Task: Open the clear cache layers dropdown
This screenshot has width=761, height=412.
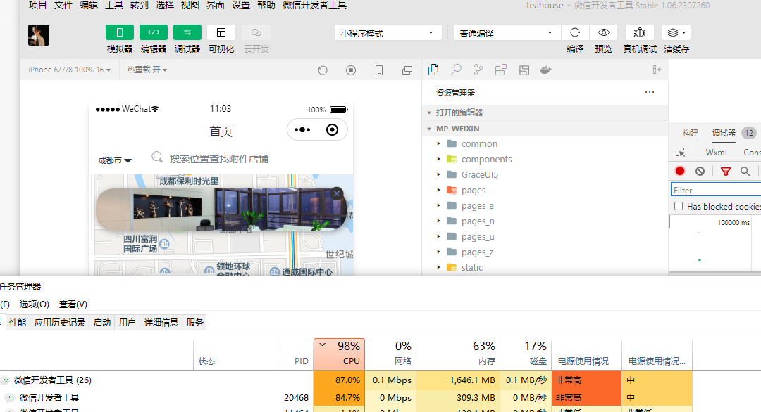Action: [x=676, y=32]
